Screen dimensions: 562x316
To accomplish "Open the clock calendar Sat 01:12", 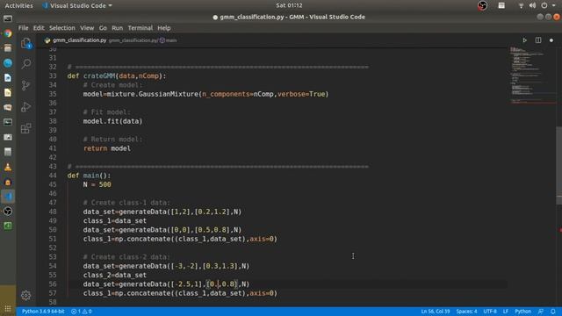I will tap(289, 5).
